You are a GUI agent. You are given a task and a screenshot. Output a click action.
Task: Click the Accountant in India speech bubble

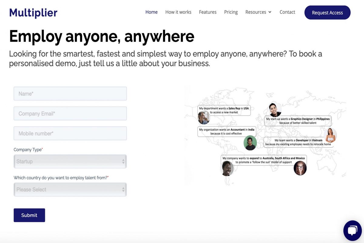pyautogui.click(x=227, y=132)
